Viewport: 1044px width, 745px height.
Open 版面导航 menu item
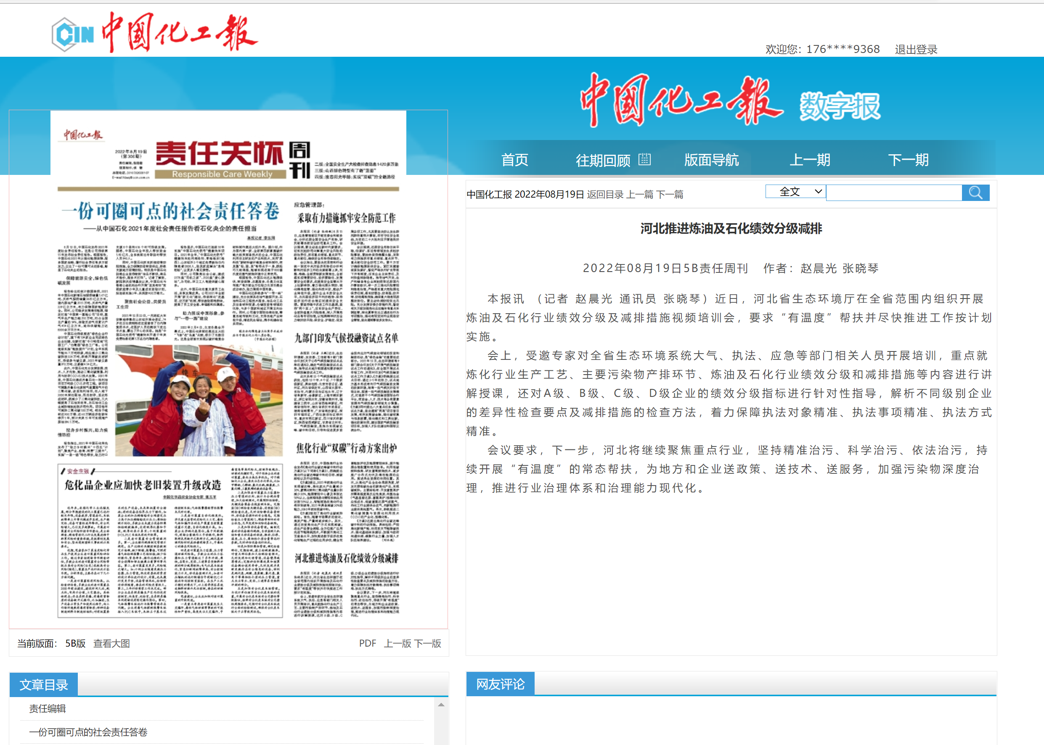711,160
